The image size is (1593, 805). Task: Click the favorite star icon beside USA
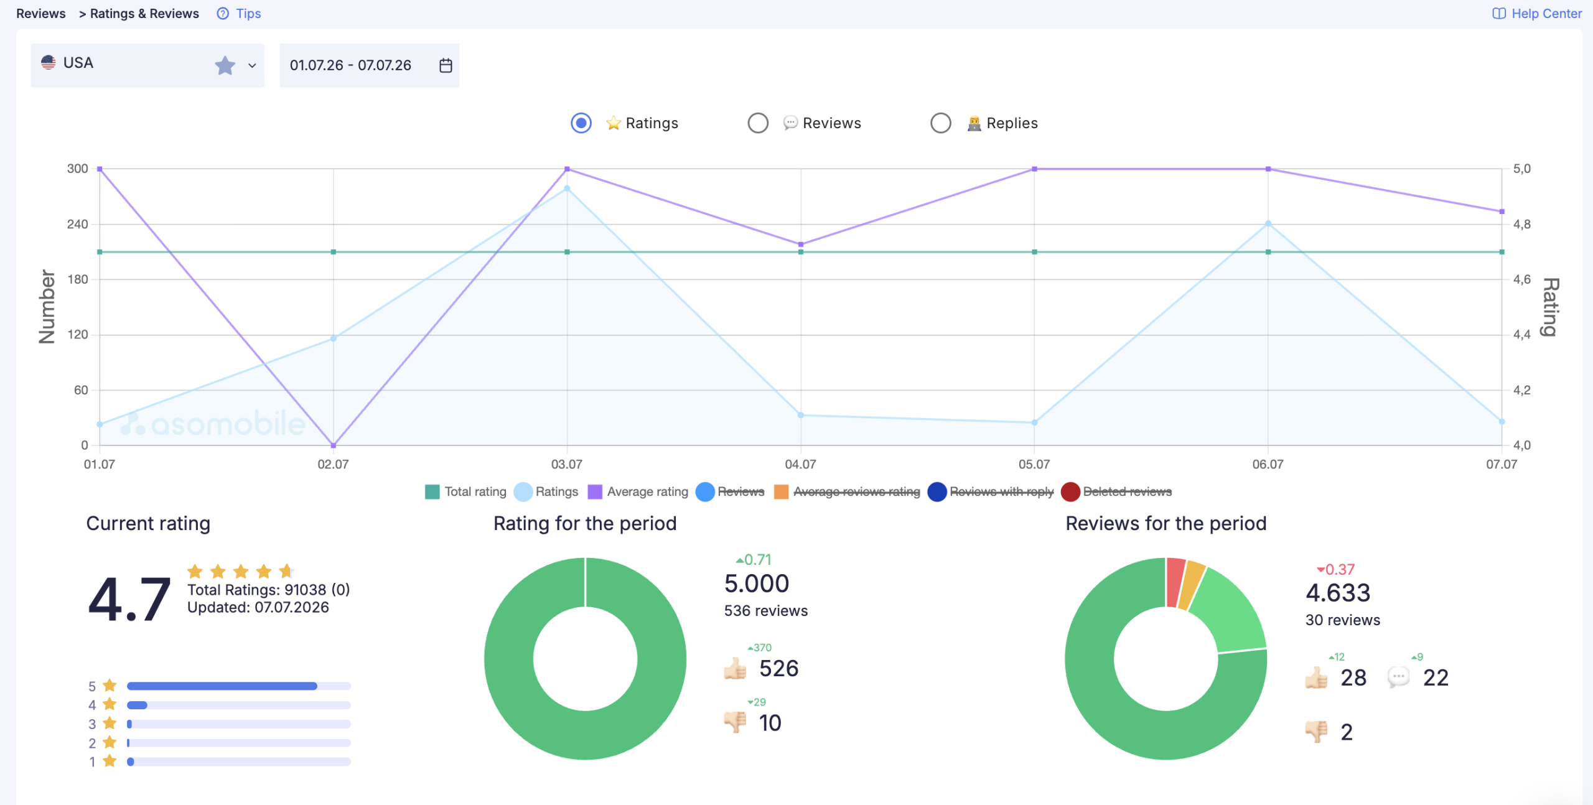(225, 65)
